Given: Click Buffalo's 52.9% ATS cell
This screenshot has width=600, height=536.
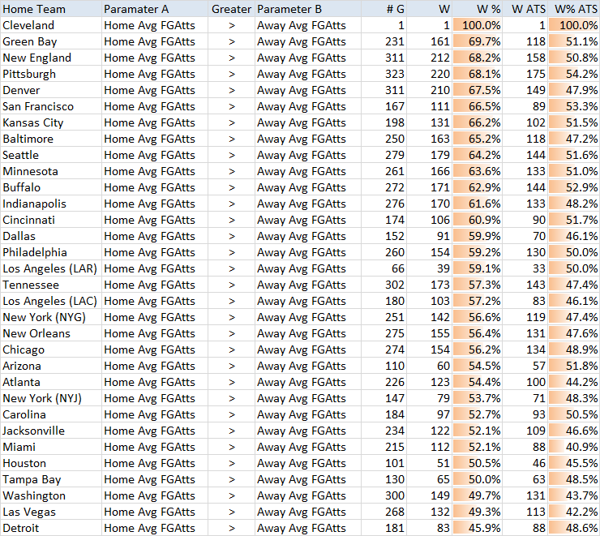Looking at the screenshot, I should click(574, 187).
